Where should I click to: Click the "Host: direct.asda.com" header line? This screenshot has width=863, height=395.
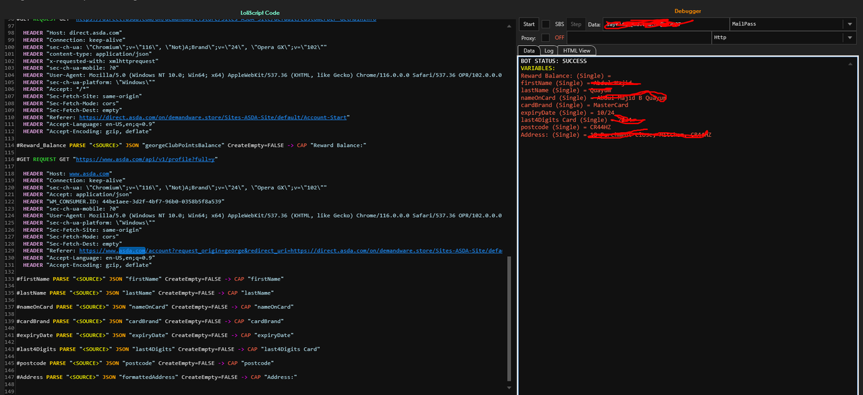pyautogui.click(x=73, y=32)
